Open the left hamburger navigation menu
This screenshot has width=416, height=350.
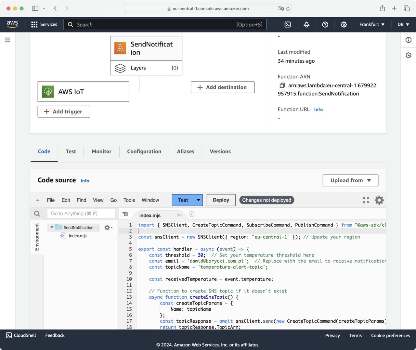pos(7,40)
